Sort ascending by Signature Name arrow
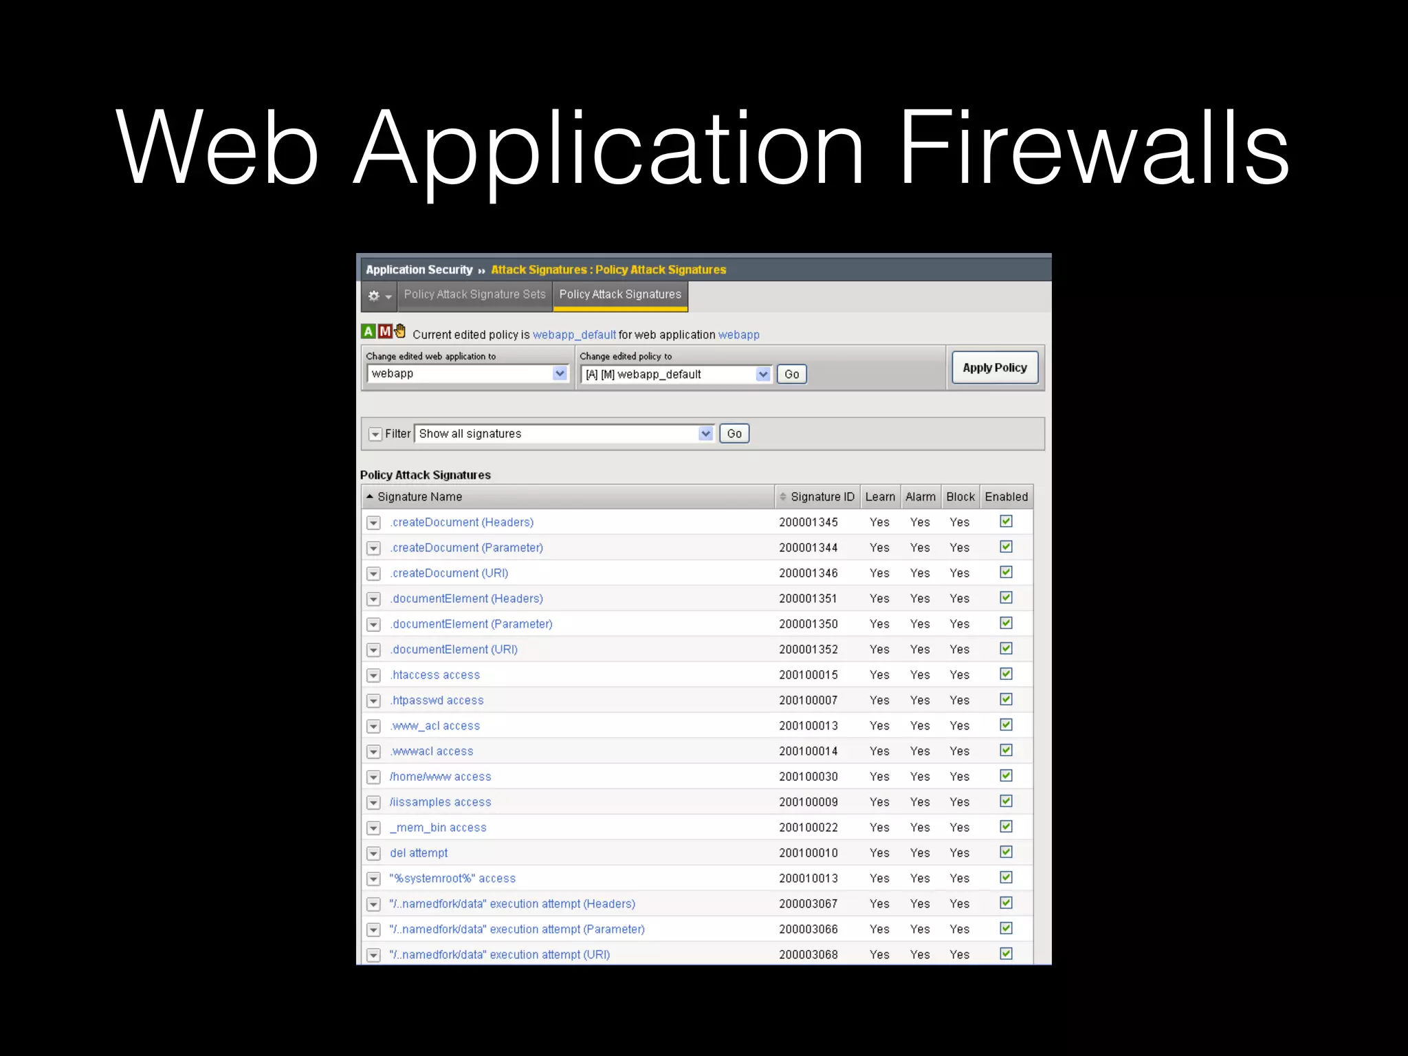1408x1056 pixels. (x=370, y=496)
